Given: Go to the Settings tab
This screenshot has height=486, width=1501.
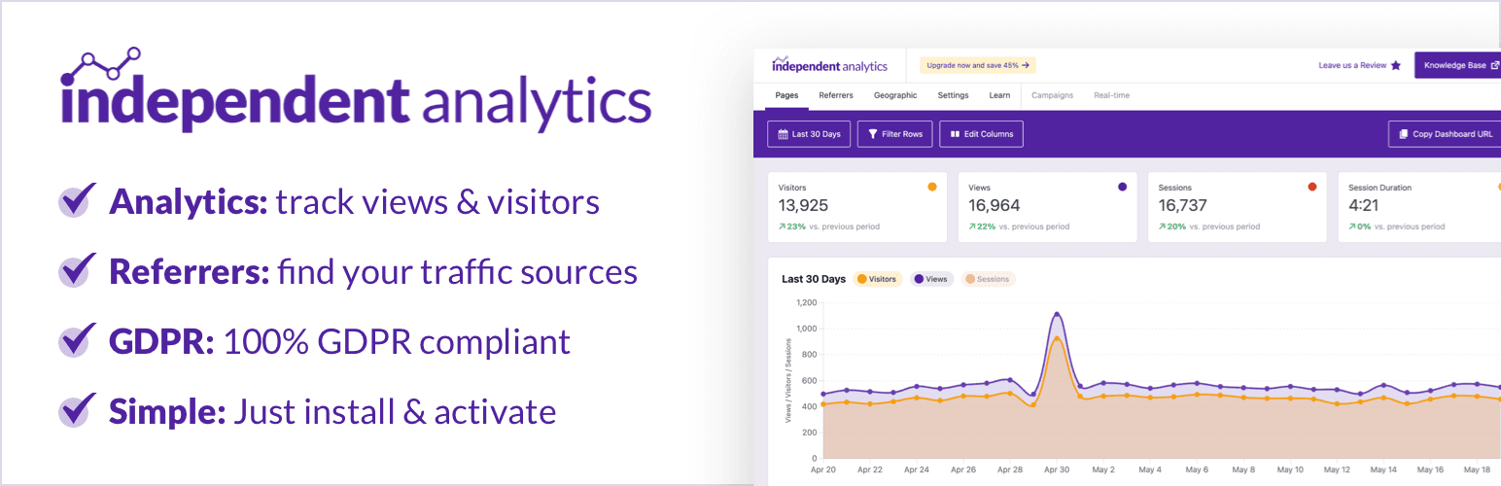Looking at the screenshot, I should click(x=953, y=95).
